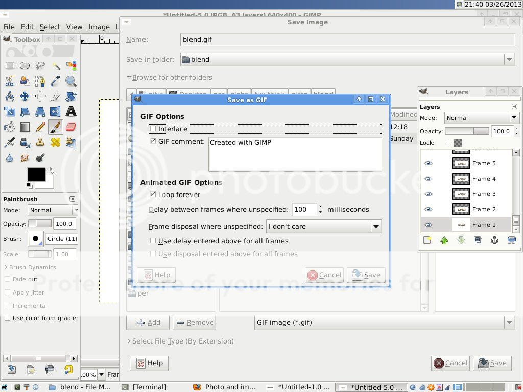Anchor the floating layer

point(494,240)
